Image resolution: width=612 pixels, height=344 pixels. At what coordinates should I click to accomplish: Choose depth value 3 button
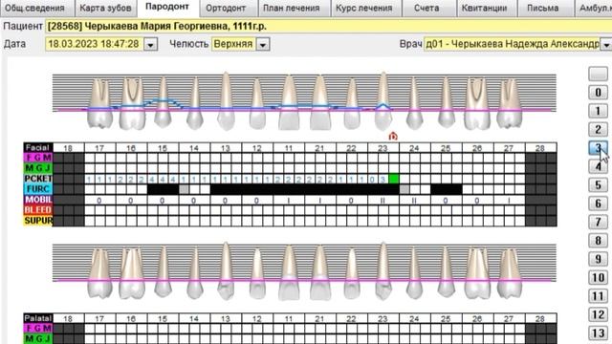pos(598,148)
